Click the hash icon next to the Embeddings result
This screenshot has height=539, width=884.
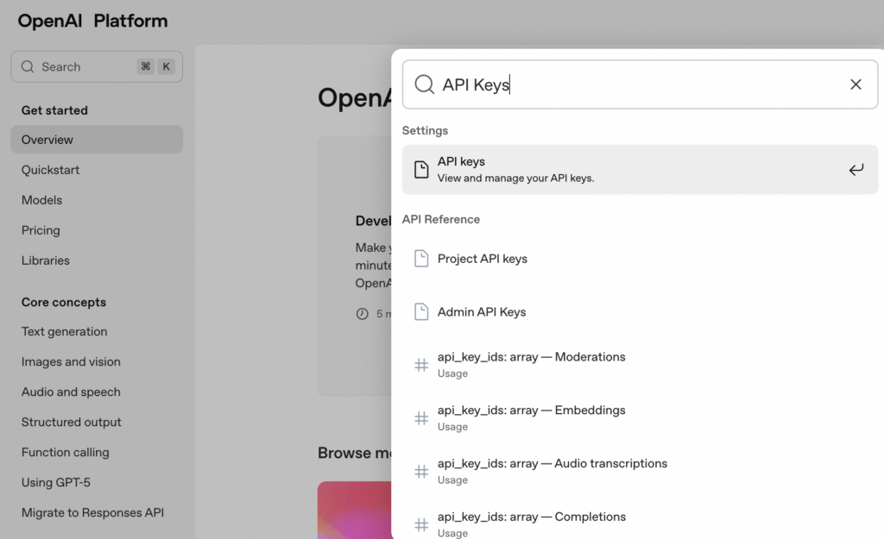421,417
